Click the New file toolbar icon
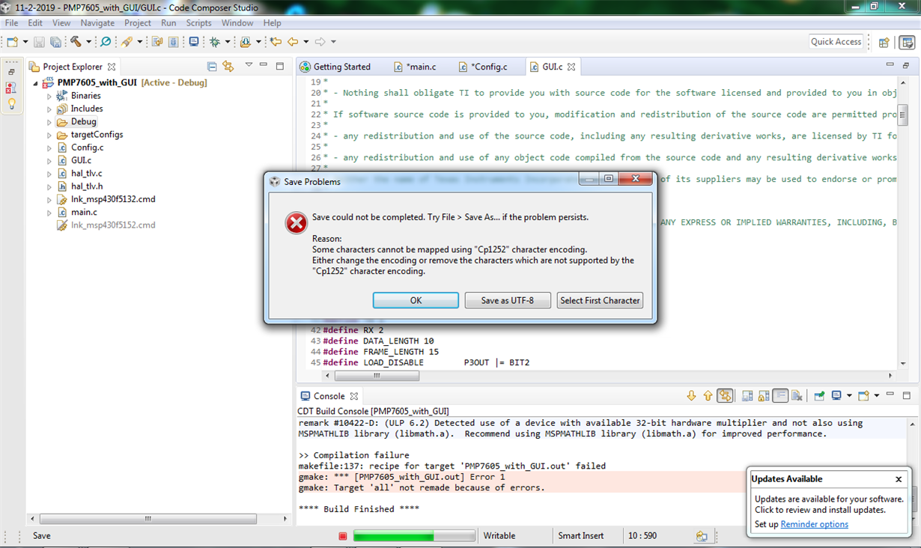Image resolution: width=921 pixels, height=548 pixels. coord(13,42)
